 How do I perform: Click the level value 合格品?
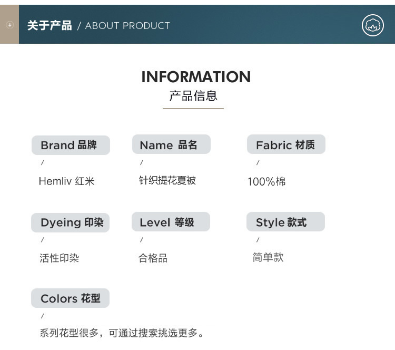pos(153,258)
